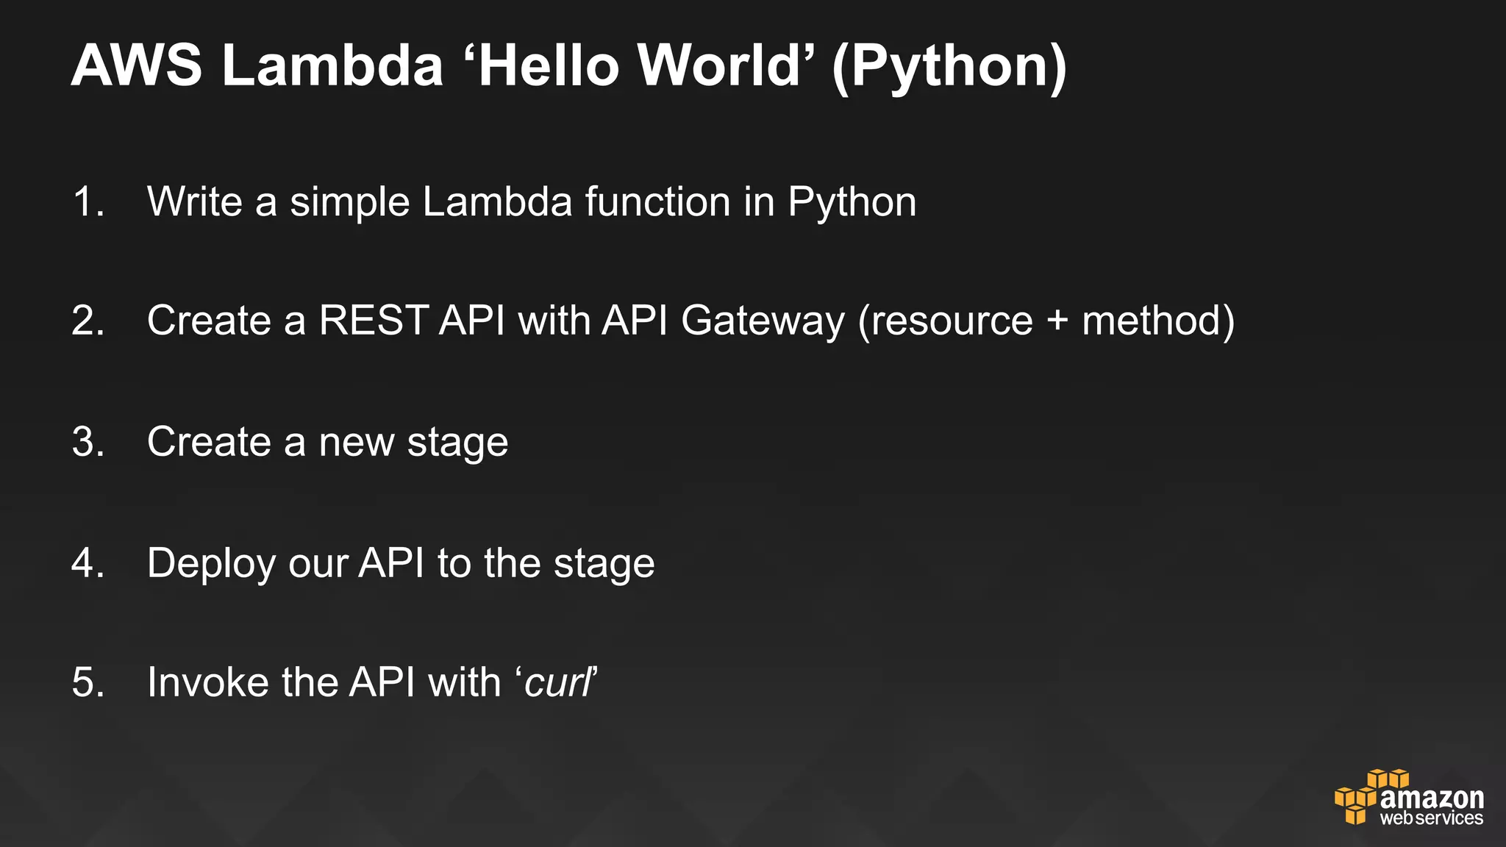
Task: Click the italic 'curl' word
Action: [557, 682]
